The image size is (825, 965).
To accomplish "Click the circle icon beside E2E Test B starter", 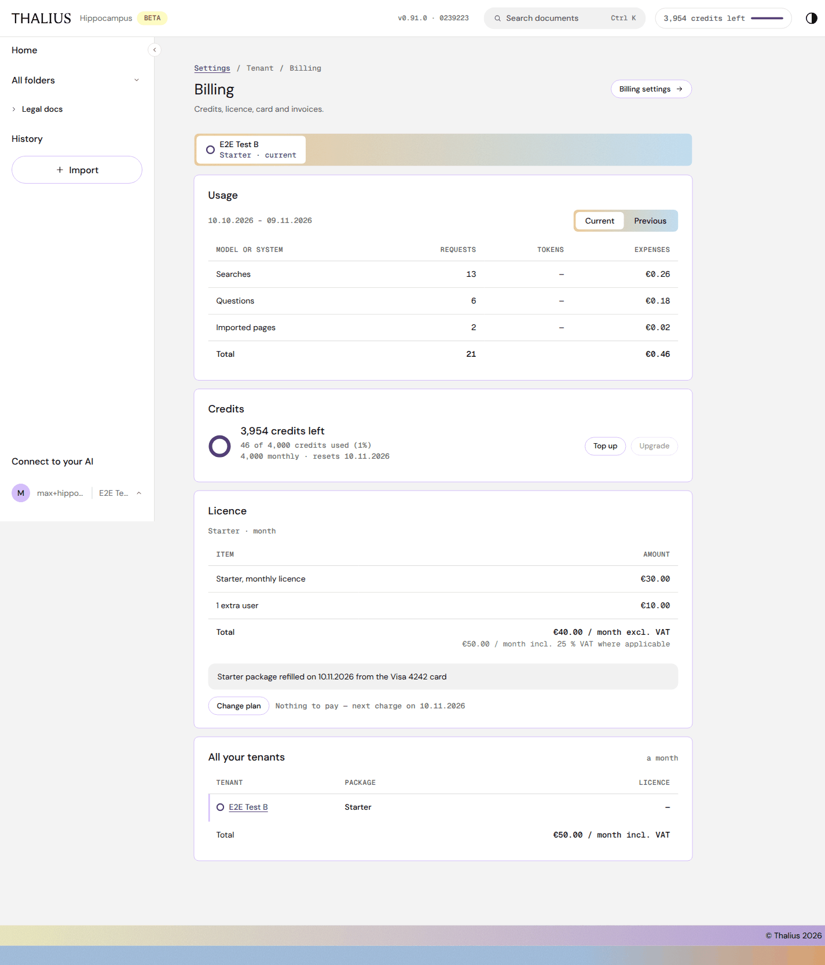I will [x=210, y=149].
